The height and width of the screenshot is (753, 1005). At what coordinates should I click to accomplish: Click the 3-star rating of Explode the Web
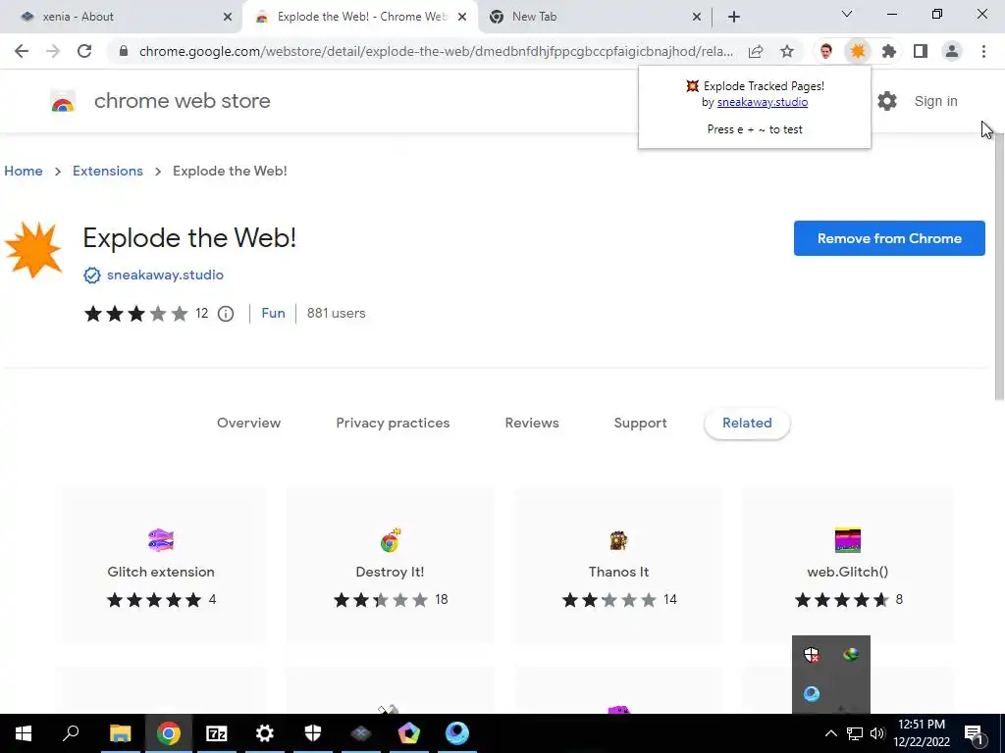point(135,314)
